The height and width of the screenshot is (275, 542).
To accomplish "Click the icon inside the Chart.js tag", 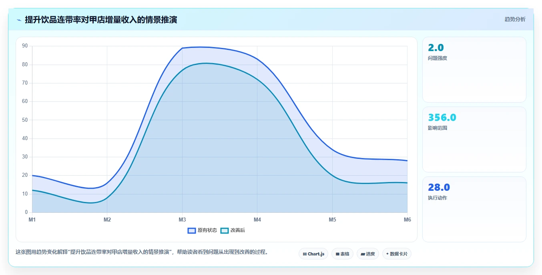I will pos(305,254).
